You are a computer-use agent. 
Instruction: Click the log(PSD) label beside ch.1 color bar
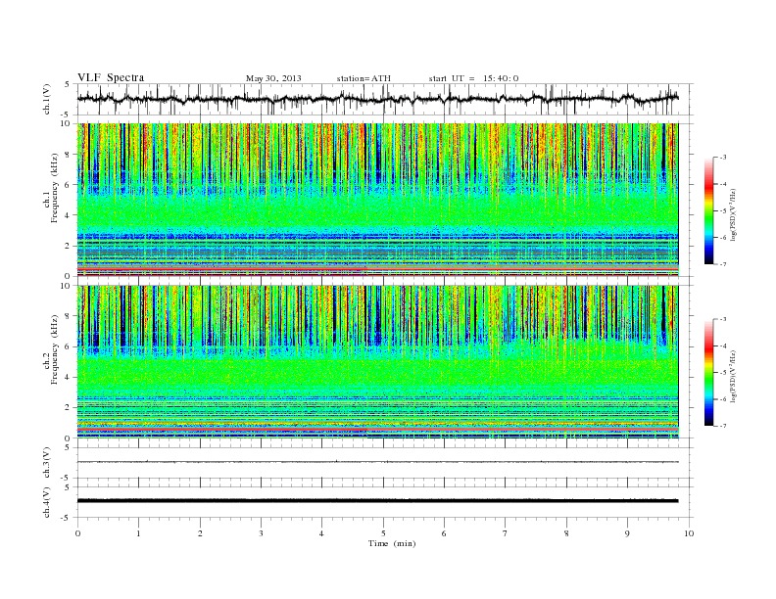coord(734,215)
